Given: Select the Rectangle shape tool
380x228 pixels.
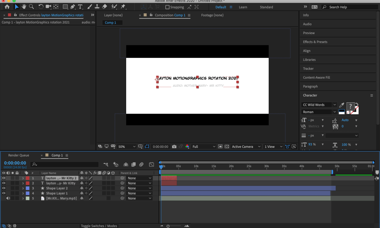Looking at the screenshot, I should 65,7.
